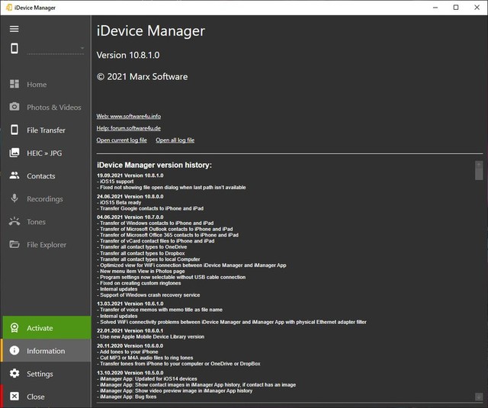Switch to the Information page
Screen dimensions: 488x408
click(x=46, y=351)
